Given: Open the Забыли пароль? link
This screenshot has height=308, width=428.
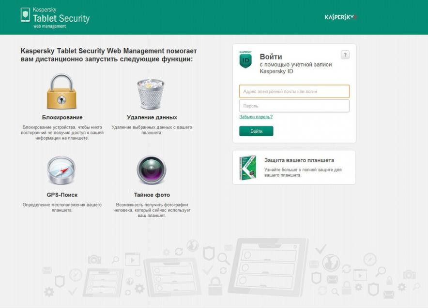Looking at the screenshot, I should point(256,117).
